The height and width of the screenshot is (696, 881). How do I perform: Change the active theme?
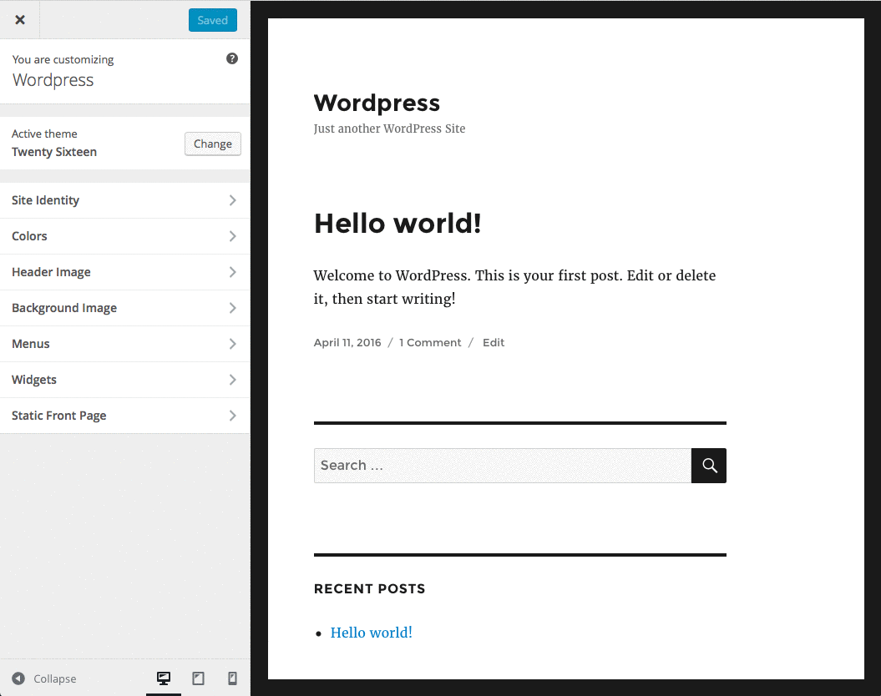pyautogui.click(x=212, y=144)
